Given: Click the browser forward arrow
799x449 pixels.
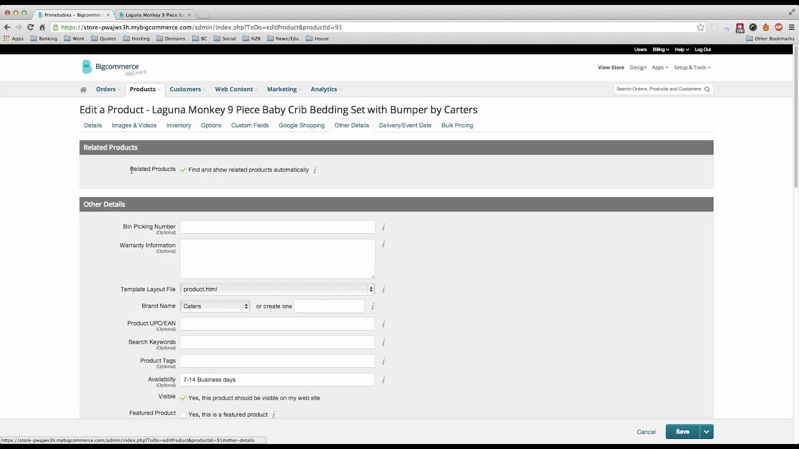Looking at the screenshot, I should (x=19, y=27).
